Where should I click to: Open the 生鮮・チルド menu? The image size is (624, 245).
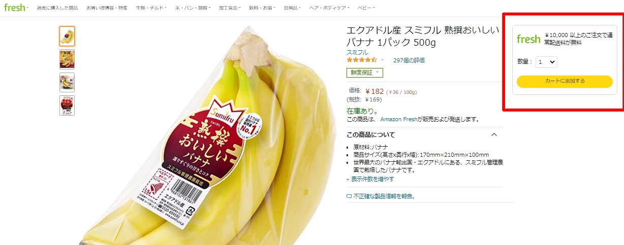[151, 8]
